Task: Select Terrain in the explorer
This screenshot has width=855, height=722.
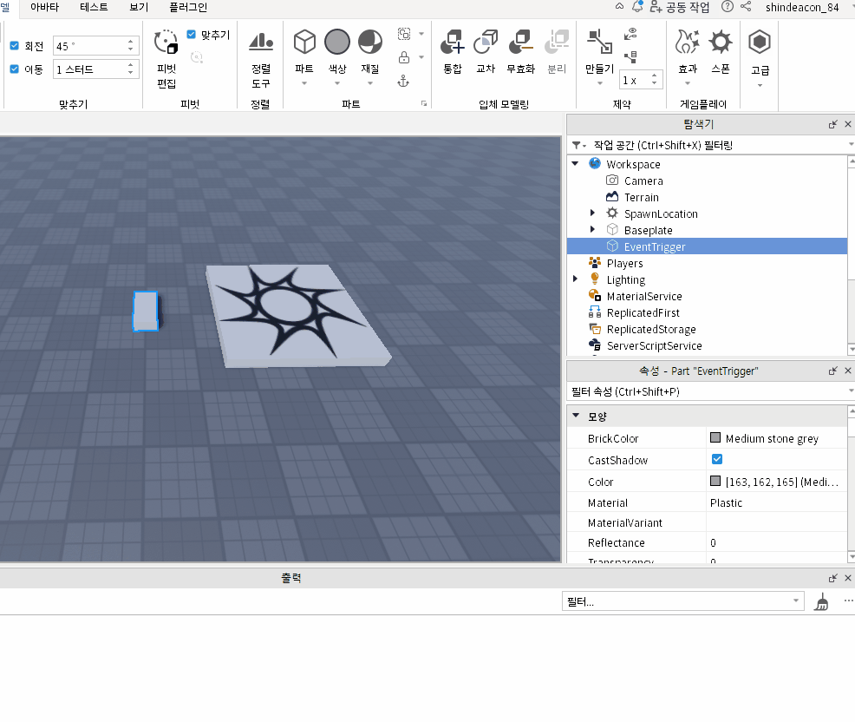Action: click(x=642, y=197)
